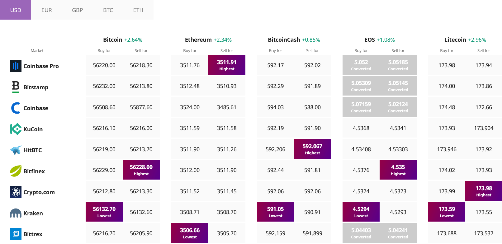The image size is (502, 244).
Task: Click the lowest Litecoin buy price 173.59
Action: click(447, 212)
